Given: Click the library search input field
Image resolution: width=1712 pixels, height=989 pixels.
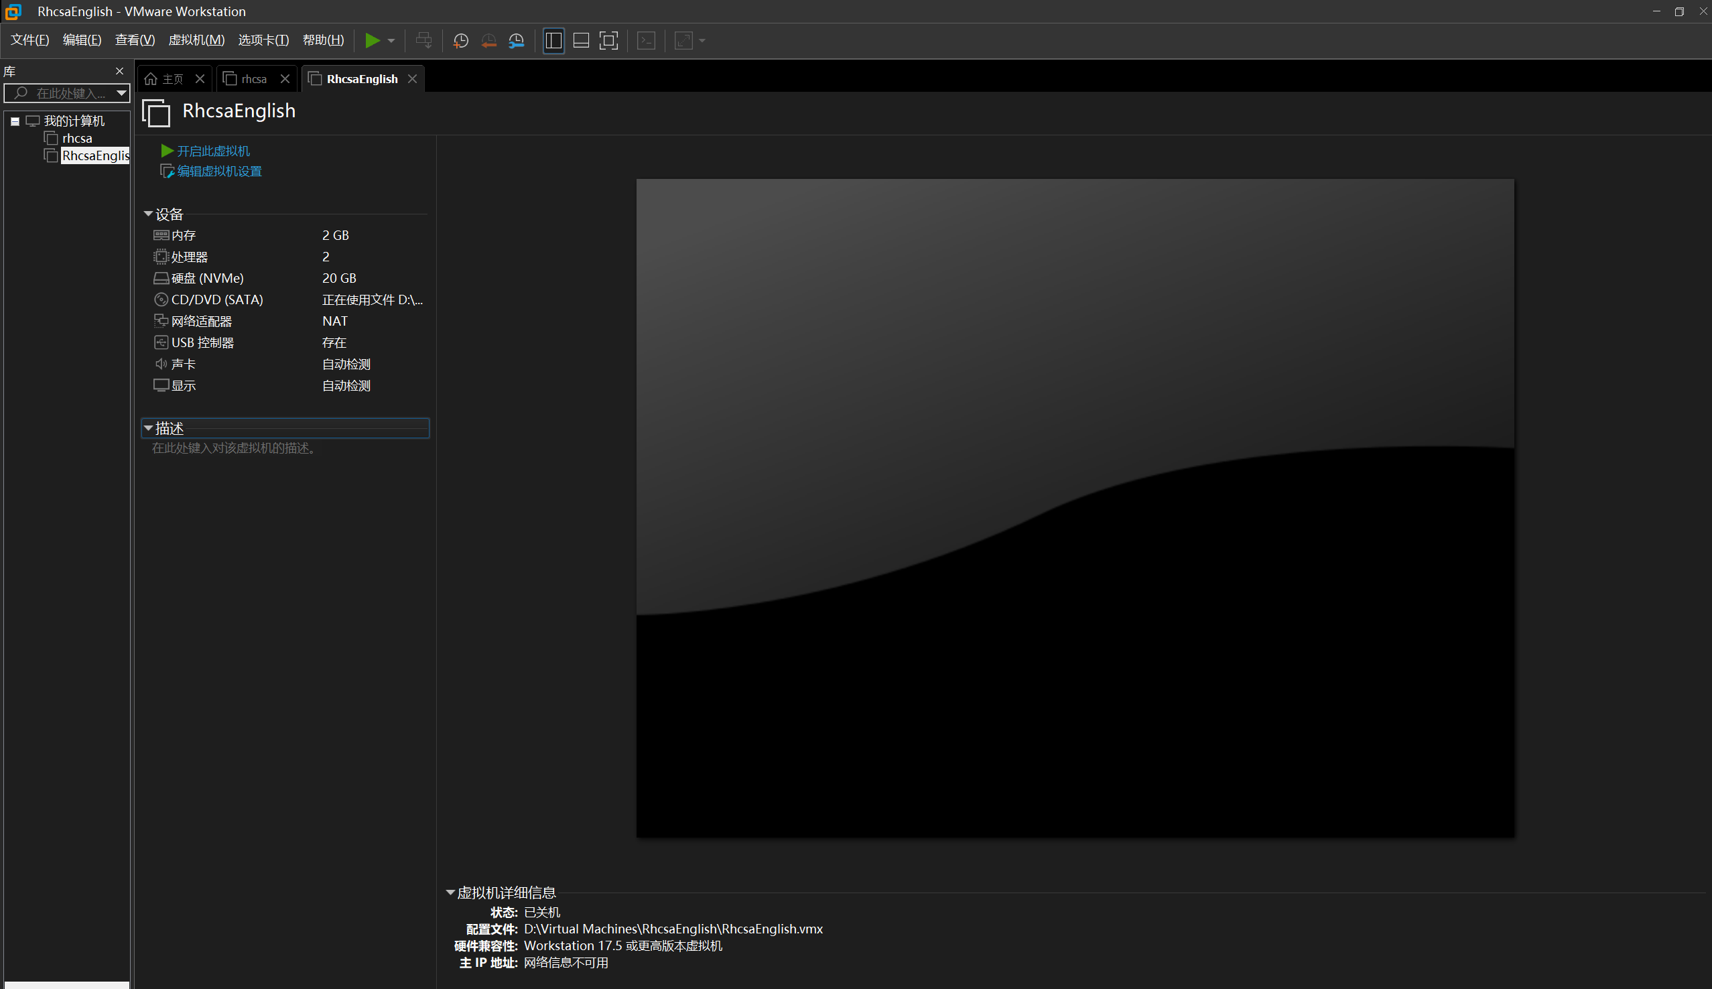Looking at the screenshot, I should click(66, 93).
